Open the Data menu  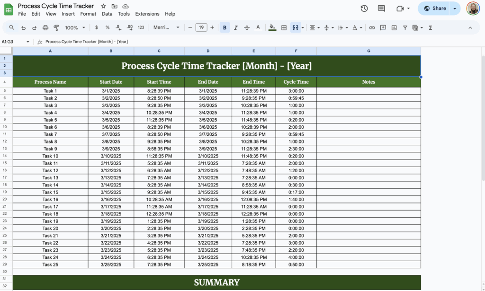[107, 14]
